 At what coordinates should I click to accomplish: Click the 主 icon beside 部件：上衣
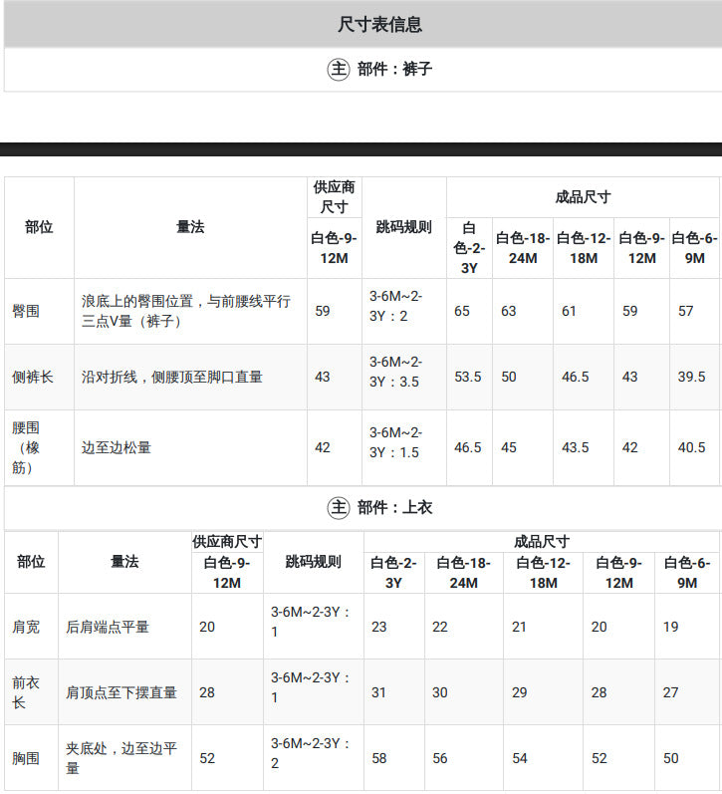pyautogui.click(x=339, y=507)
